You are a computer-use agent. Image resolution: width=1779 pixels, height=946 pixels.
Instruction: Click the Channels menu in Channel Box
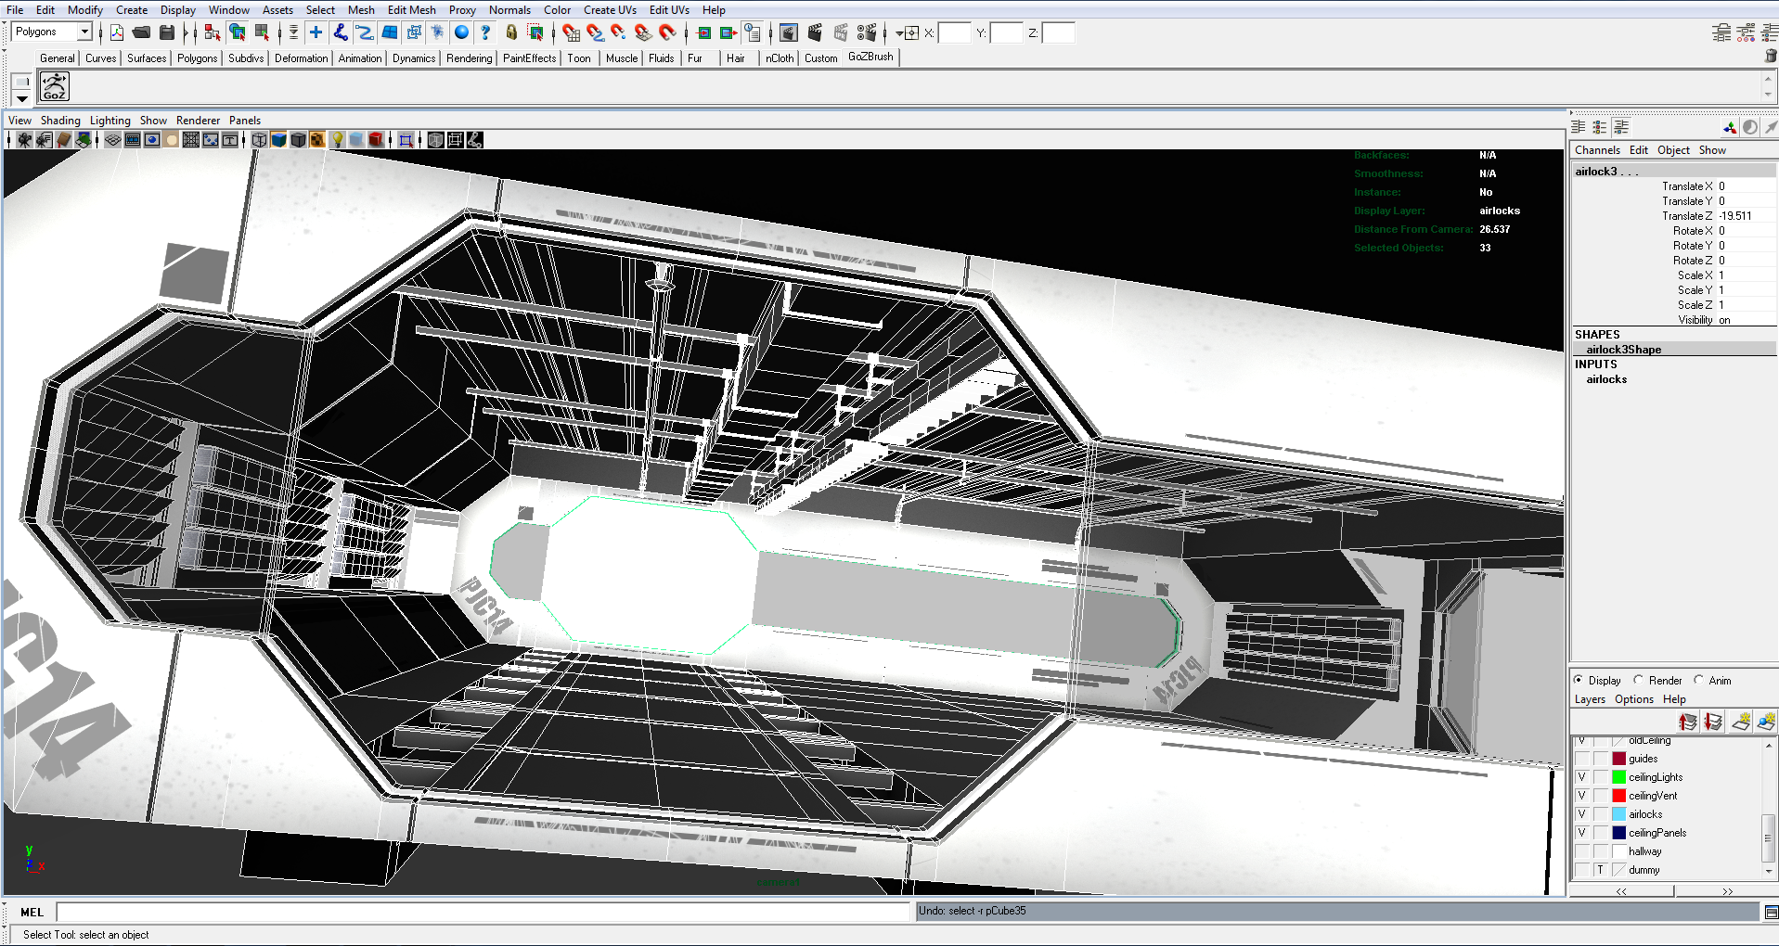[1597, 150]
